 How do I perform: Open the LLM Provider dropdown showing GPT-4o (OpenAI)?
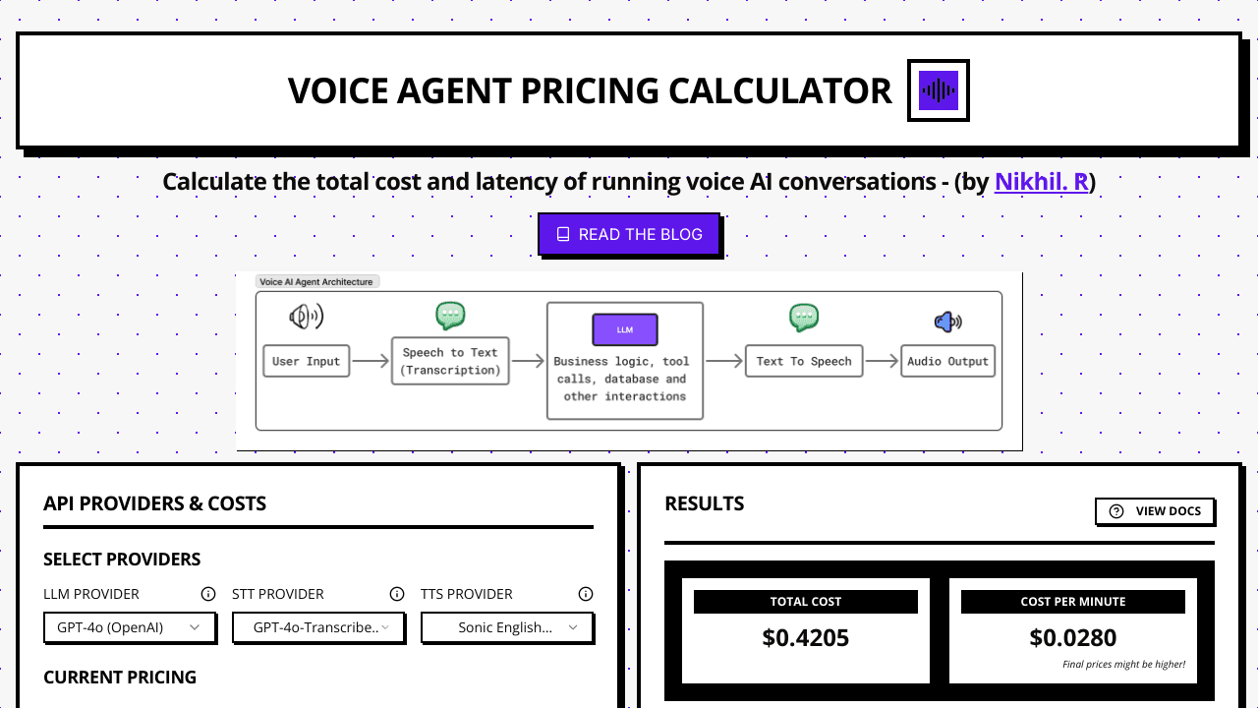130,627
